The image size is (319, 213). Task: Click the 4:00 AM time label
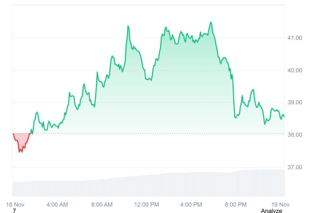57,205
